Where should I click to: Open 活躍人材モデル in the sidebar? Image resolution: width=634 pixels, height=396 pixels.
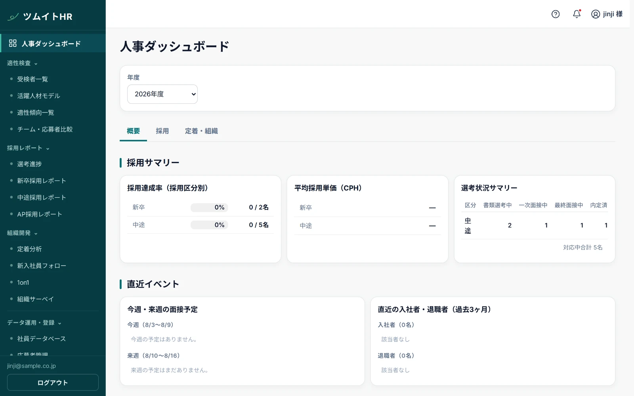coord(38,96)
